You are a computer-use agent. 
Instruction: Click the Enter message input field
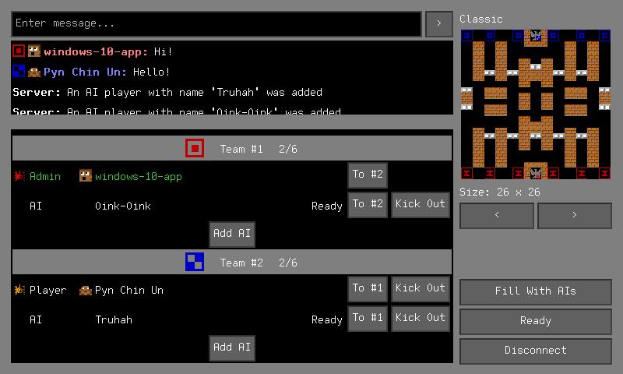point(216,23)
